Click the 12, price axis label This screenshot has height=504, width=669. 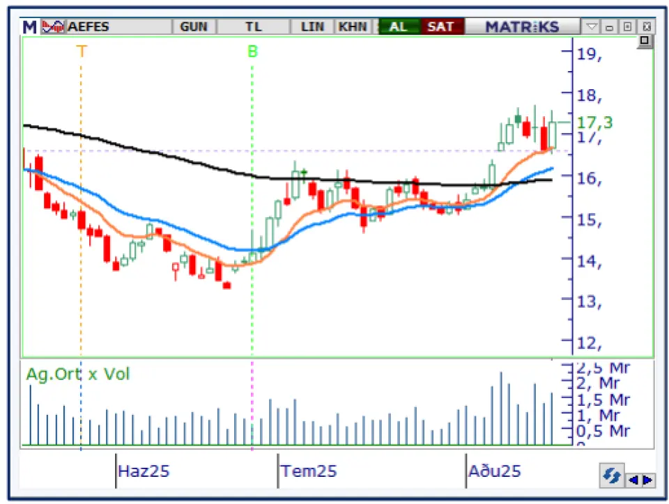(x=590, y=343)
